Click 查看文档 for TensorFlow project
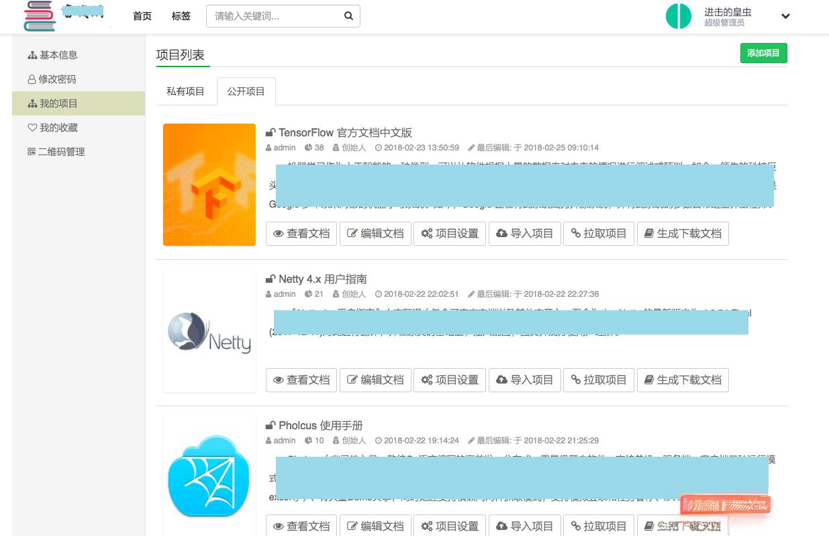The height and width of the screenshot is (536, 829). [x=301, y=233]
